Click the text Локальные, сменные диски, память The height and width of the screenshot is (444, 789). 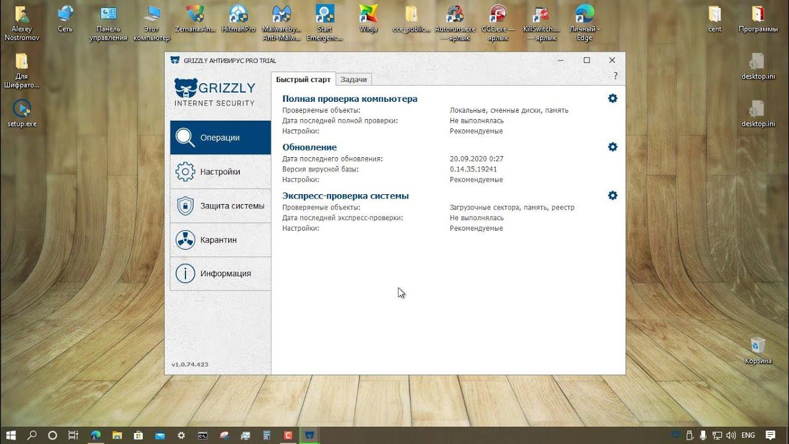coord(509,110)
